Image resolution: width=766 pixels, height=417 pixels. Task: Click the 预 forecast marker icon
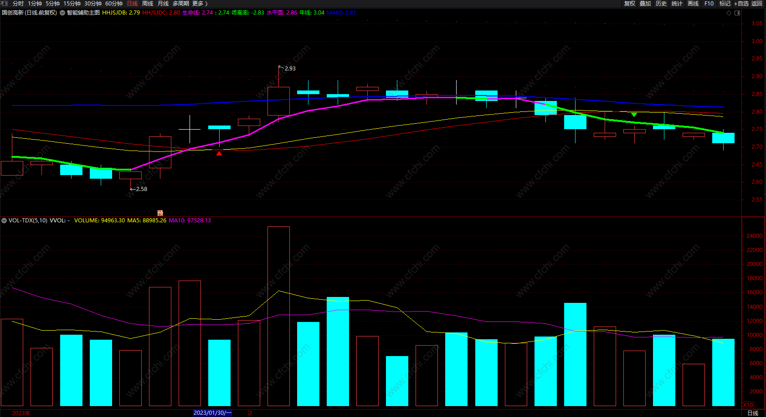160,213
